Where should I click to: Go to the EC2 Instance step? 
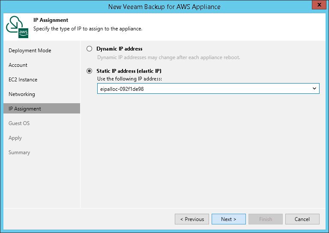tap(23, 80)
